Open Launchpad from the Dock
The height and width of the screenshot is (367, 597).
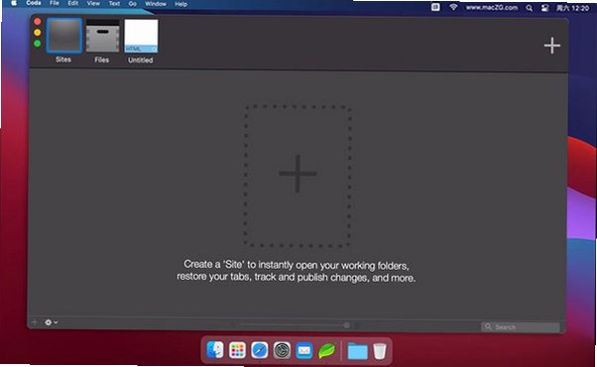(237, 350)
